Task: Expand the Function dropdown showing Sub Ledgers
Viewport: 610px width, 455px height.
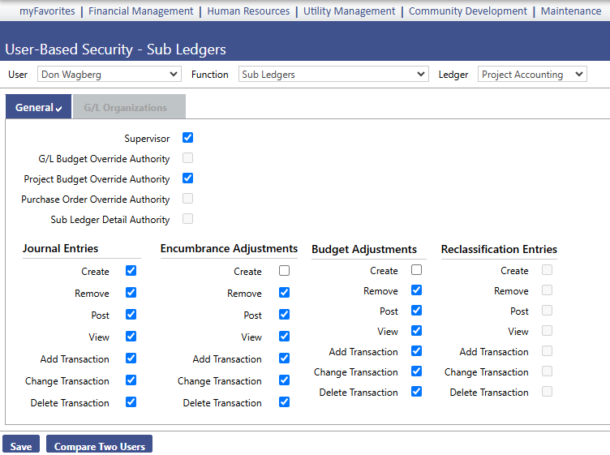Action: [333, 74]
